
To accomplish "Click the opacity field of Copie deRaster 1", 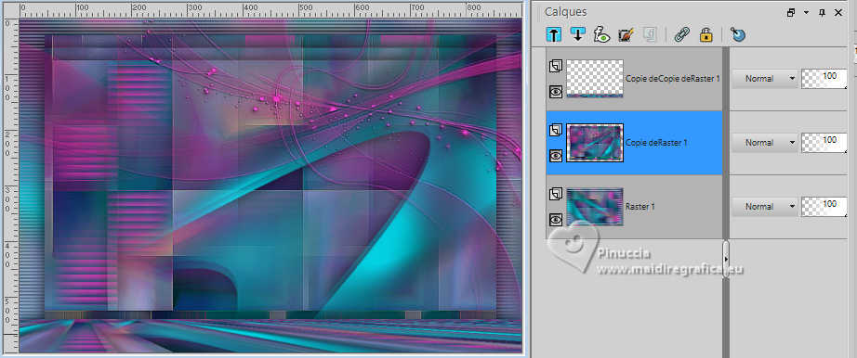I will [824, 143].
